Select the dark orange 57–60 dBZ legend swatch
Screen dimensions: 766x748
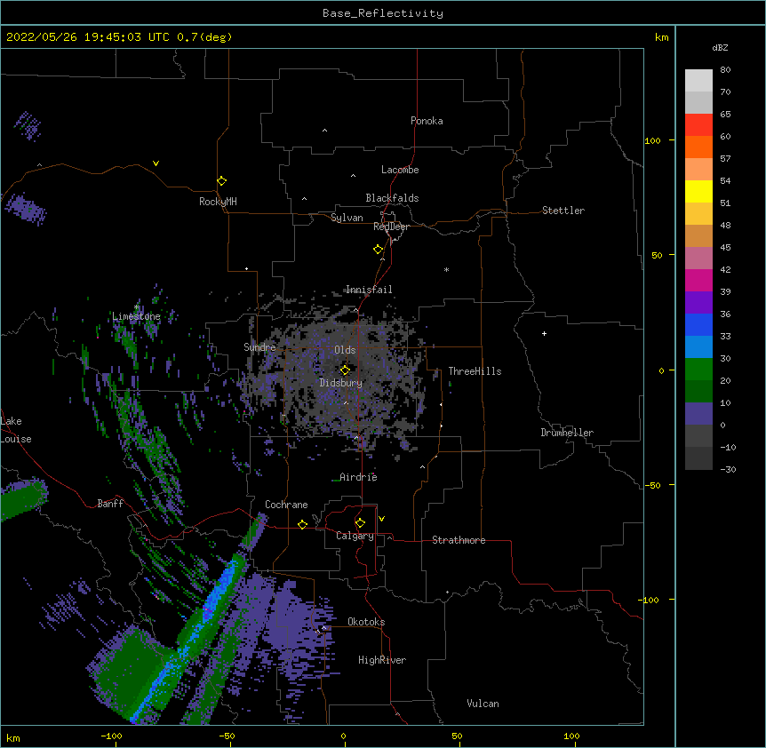tap(698, 147)
